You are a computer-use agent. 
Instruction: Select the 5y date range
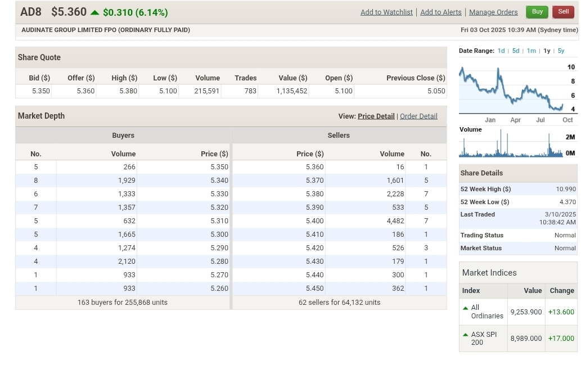pos(561,51)
